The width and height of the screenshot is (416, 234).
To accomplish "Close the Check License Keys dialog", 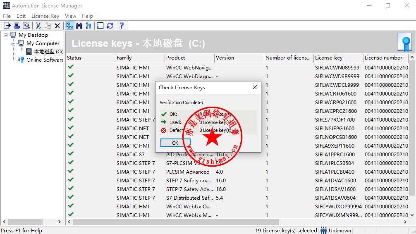I will coord(255,87).
